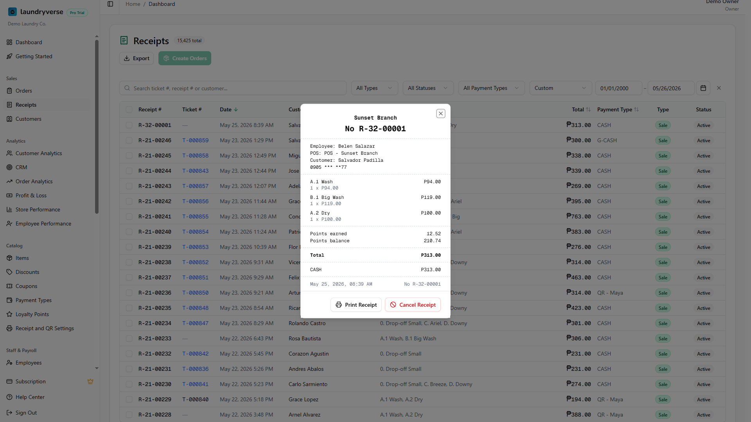
Task: Click the Export button
Action: click(137, 58)
